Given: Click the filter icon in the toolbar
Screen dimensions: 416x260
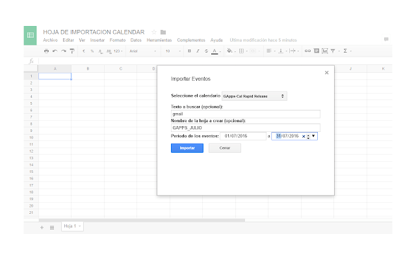Looking at the screenshot, I should pos(333,51).
